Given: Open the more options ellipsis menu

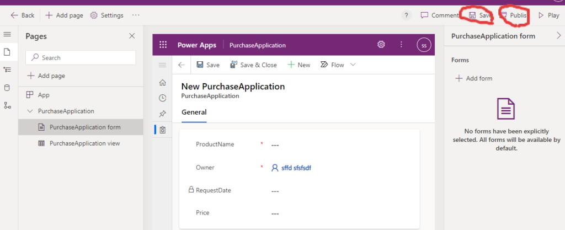Looking at the screenshot, I should (x=136, y=15).
